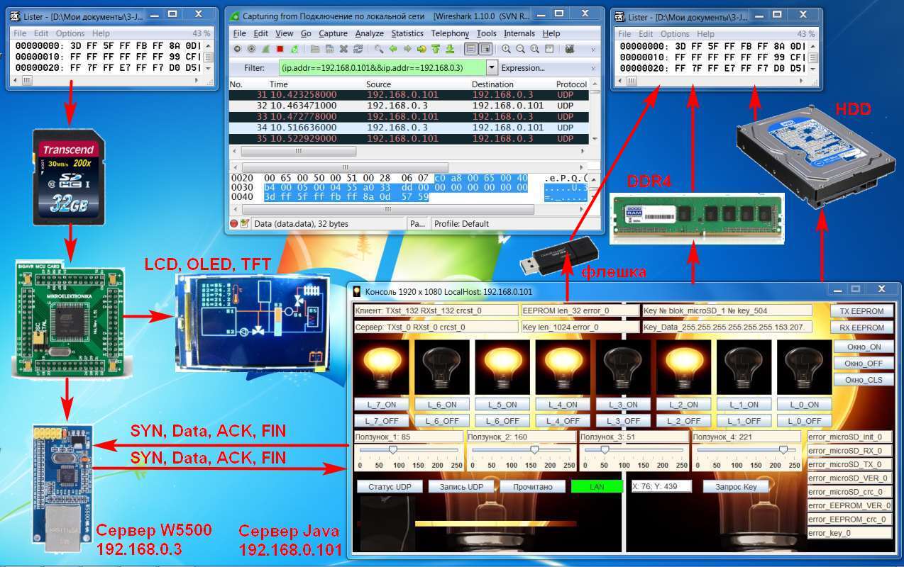The image size is (904, 567).
Task: Reset Wireshark zoom to 100% icon
Action: (x=534, y=49)
